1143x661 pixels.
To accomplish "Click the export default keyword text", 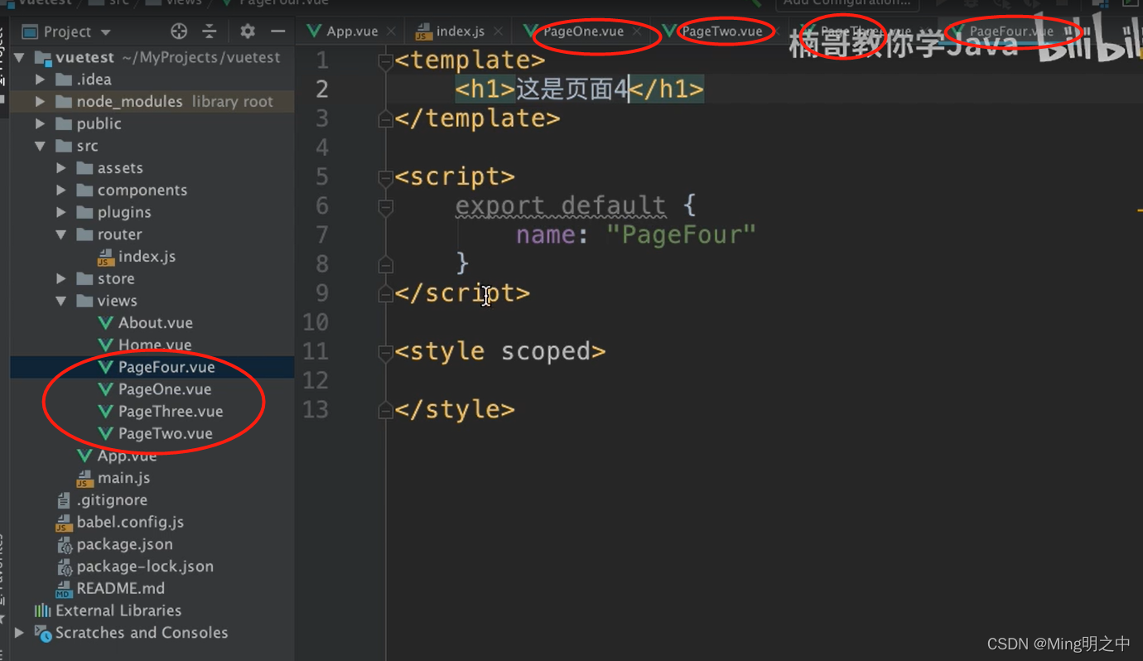I will 561,205.
